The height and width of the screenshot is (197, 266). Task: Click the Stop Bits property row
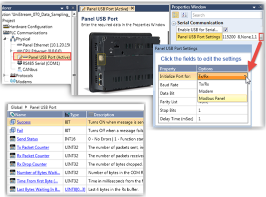(x=203, y=110)
